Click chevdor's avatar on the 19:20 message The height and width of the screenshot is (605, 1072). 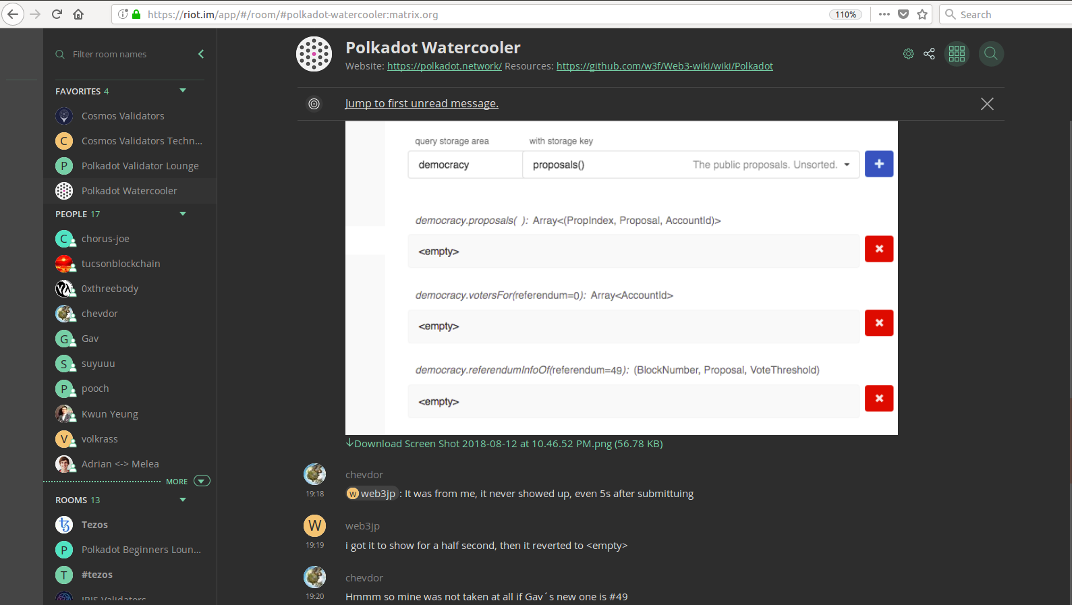click(x=315, y=577)
